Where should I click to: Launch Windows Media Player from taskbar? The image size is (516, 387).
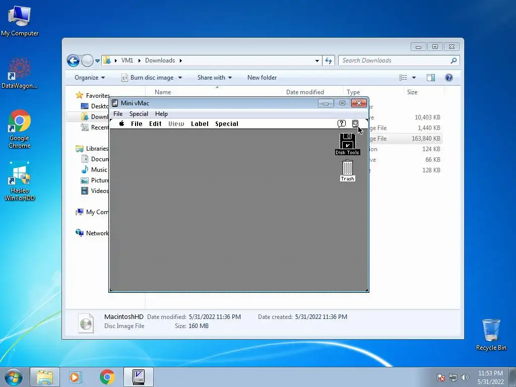[76, 377]
